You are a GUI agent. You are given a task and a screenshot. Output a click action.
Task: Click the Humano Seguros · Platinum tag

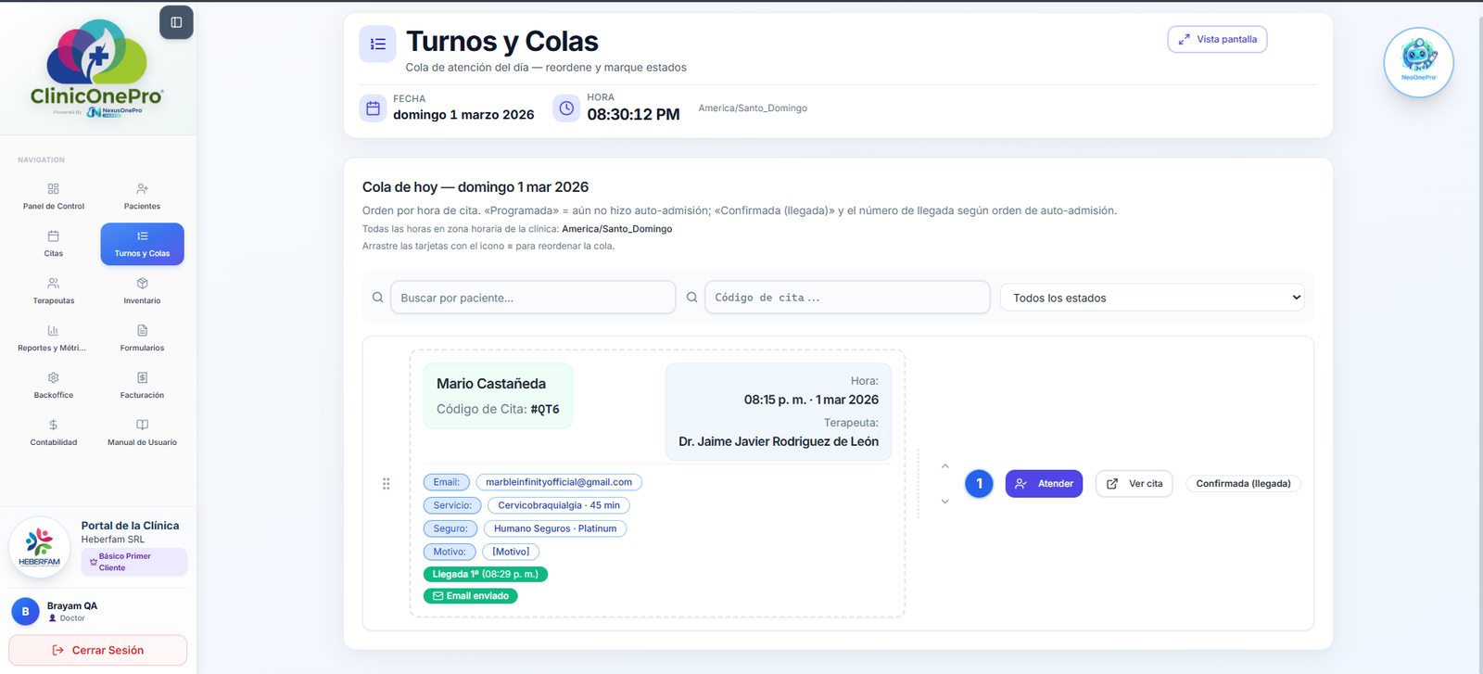pos(555,528)
